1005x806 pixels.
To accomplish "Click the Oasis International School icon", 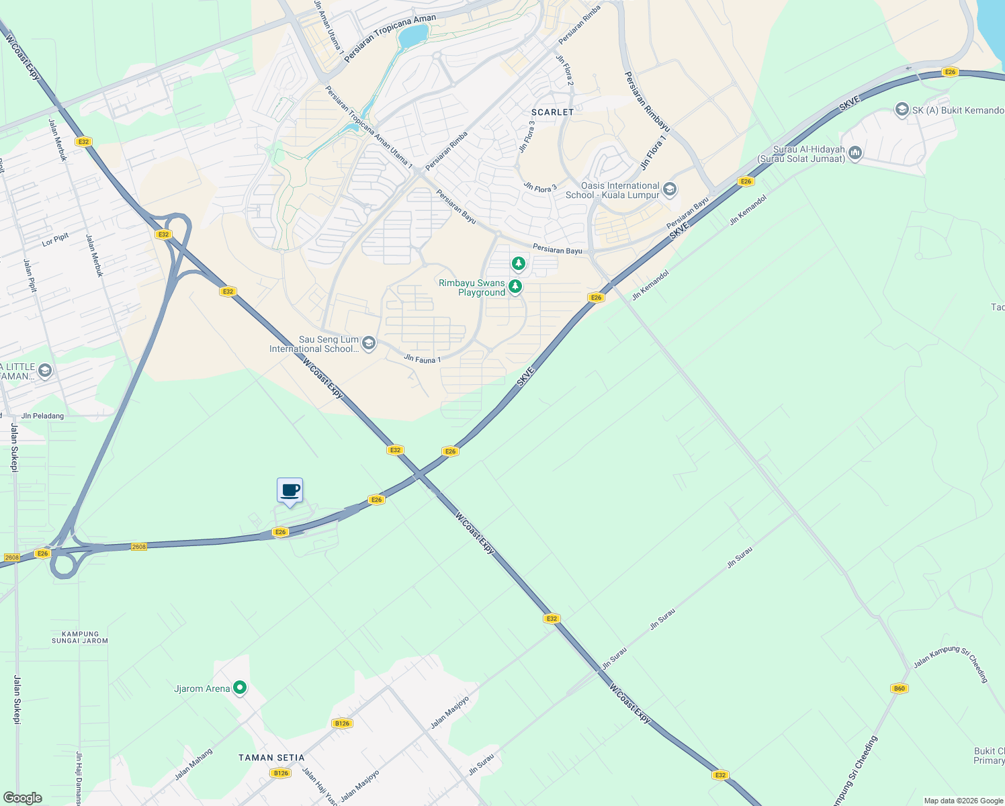I will [x=669, y=189].
